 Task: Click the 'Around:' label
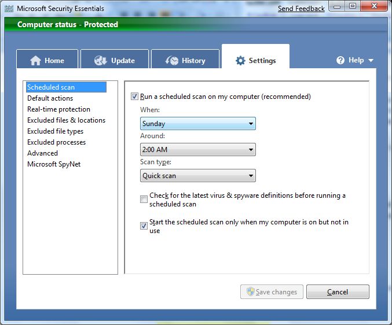(152, 136)
